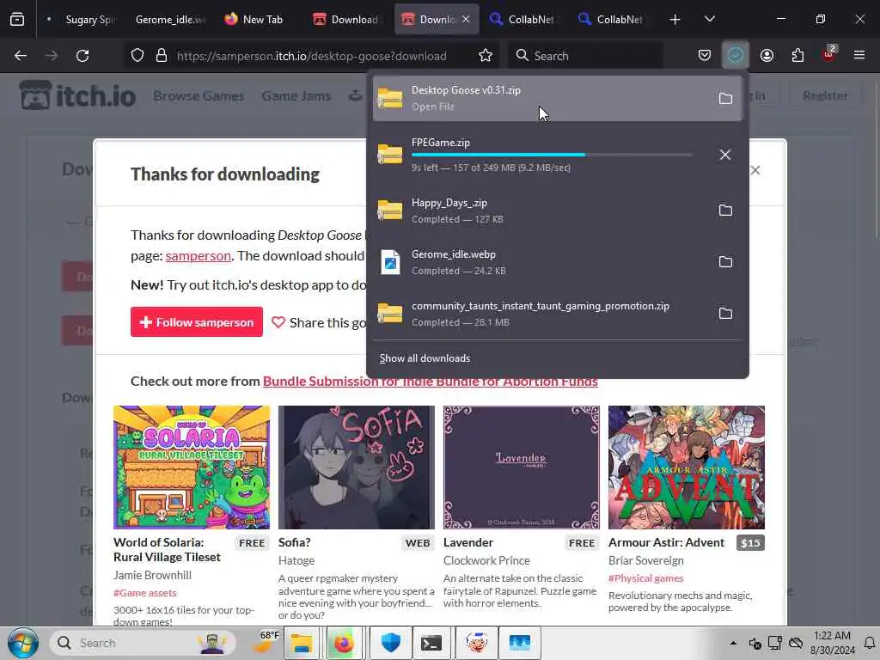880x660 pixels.
Task: View site security padlock info
Action: coord(162,56)
